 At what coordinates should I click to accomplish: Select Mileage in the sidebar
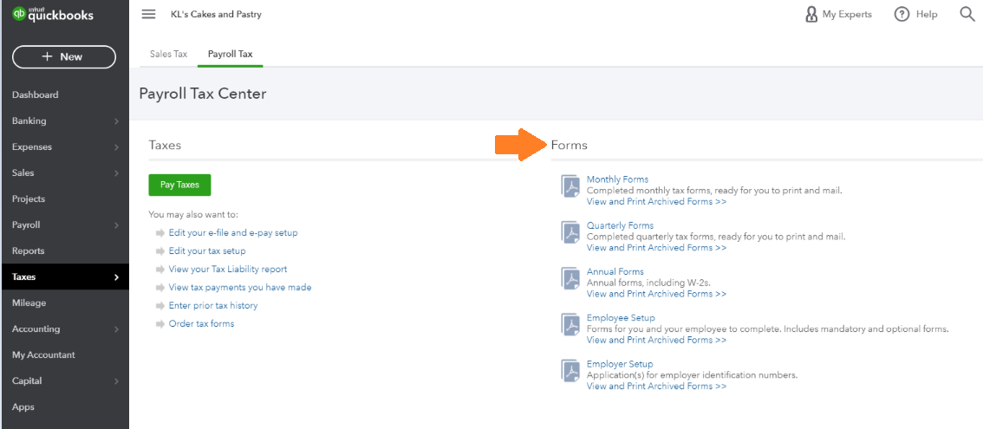(x=29, y=303)
